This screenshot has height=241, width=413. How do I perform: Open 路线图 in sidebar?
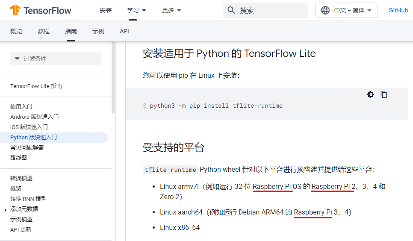click(18, 158)
